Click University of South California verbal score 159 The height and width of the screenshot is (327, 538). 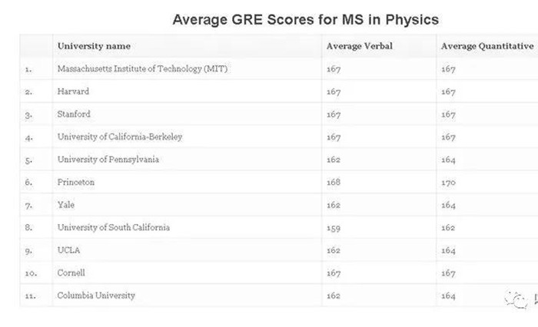[x=333, y=228]
